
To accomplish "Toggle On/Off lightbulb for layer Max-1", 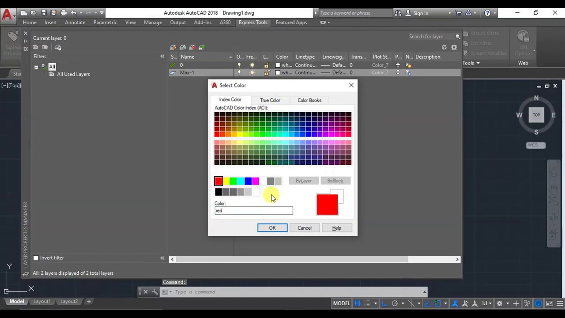I will click(239, 72).
